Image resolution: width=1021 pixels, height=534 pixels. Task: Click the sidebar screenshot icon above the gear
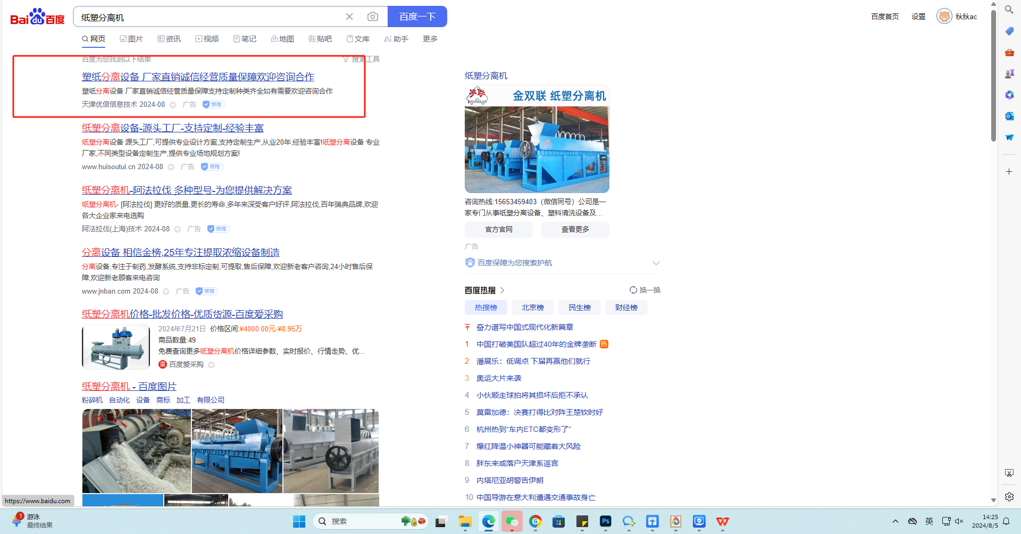1009,473
